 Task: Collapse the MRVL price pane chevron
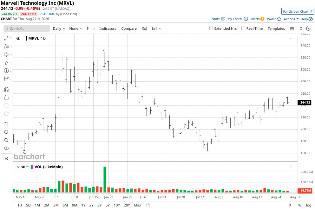(291, 38)
